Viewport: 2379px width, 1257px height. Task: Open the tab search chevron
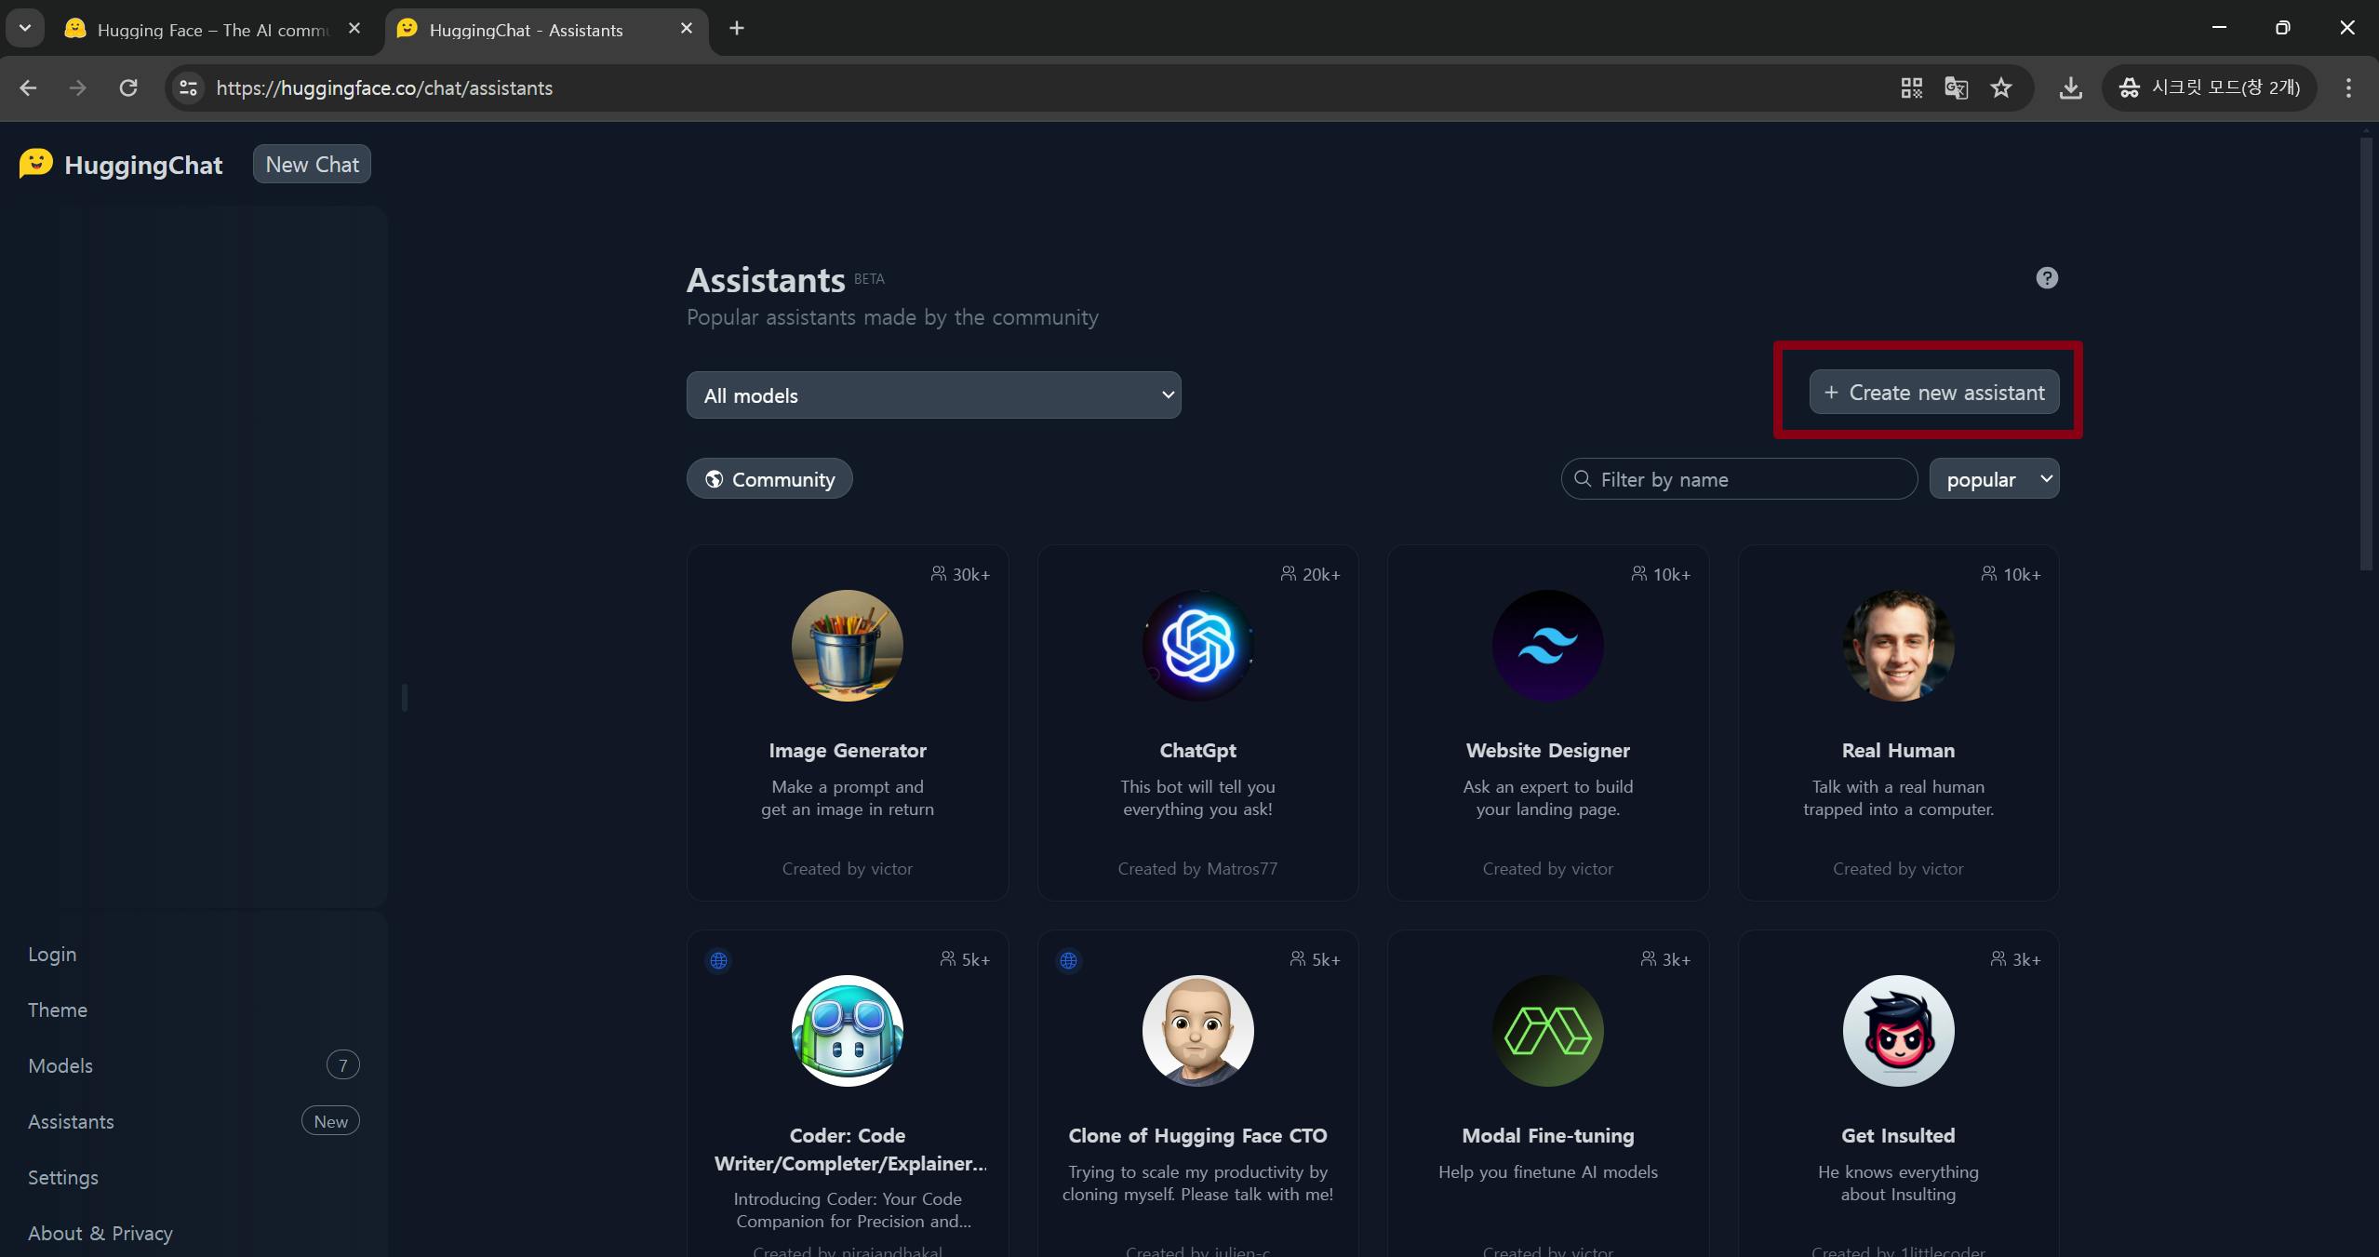click(25, 28)
